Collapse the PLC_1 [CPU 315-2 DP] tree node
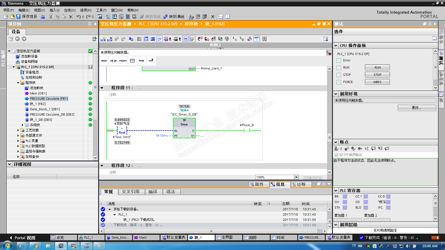The width and height of the screenshot is (445, 250). point(14,67)
